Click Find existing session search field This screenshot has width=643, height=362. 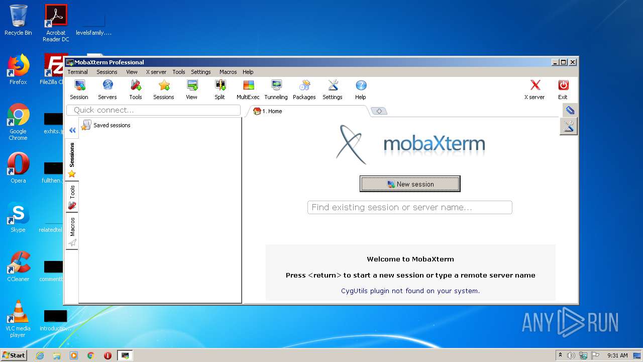410,207
